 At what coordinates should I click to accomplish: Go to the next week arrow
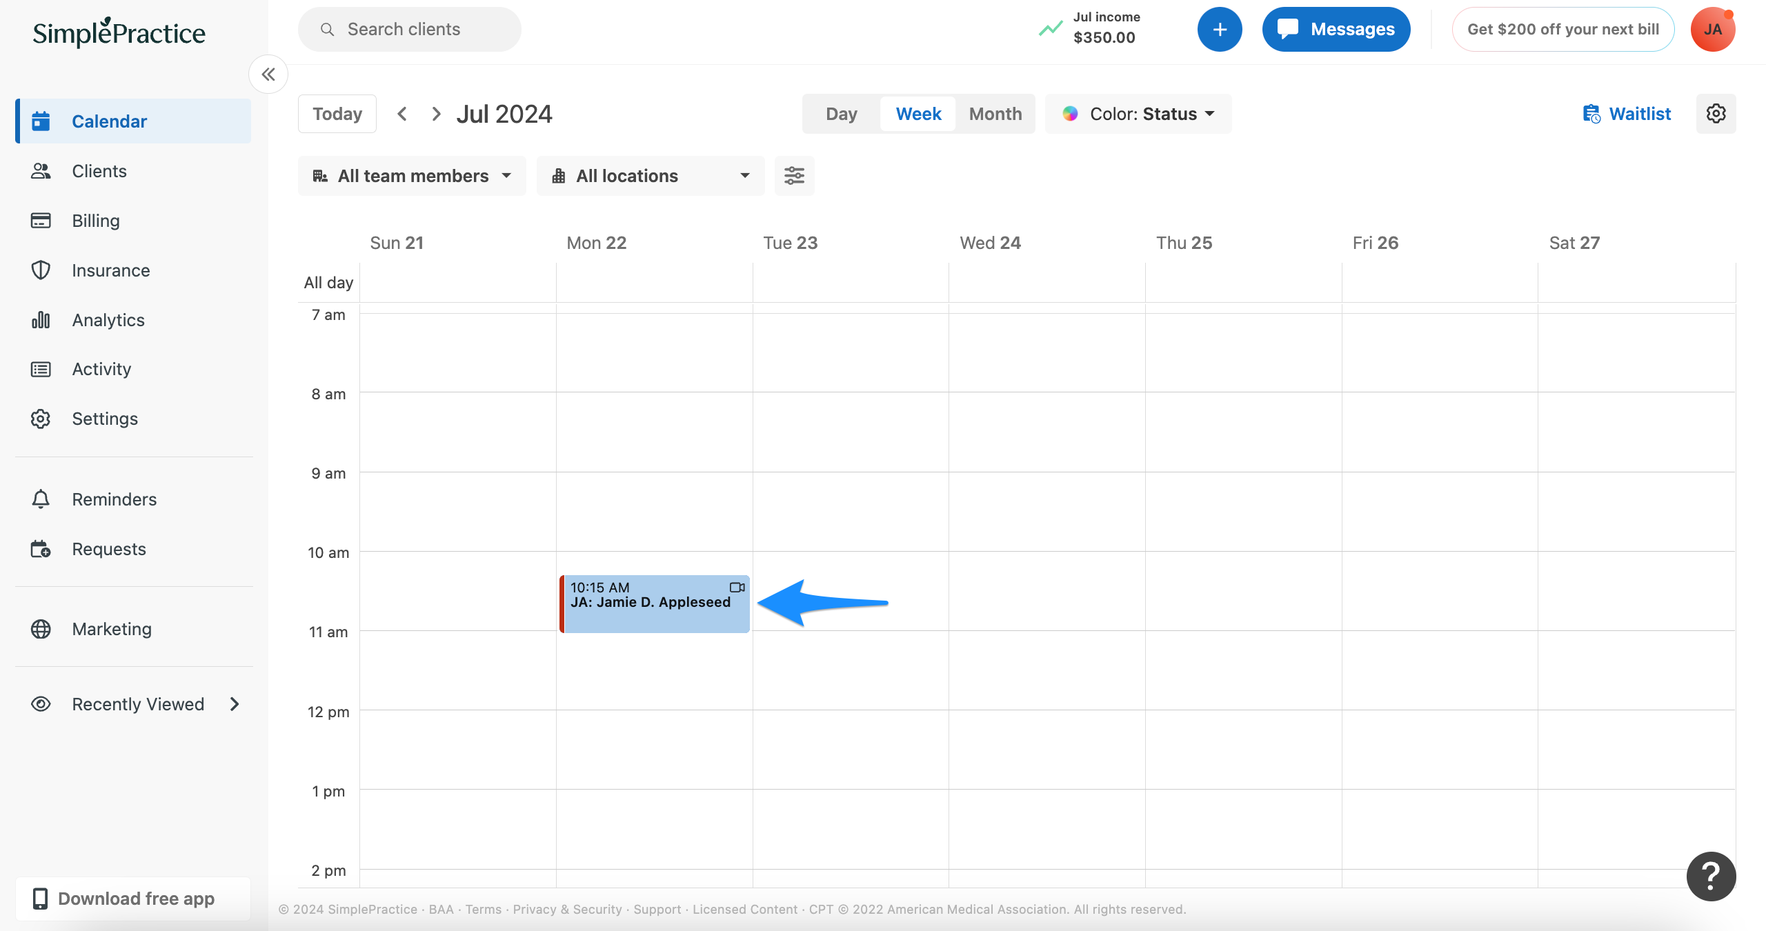(436, 114)
